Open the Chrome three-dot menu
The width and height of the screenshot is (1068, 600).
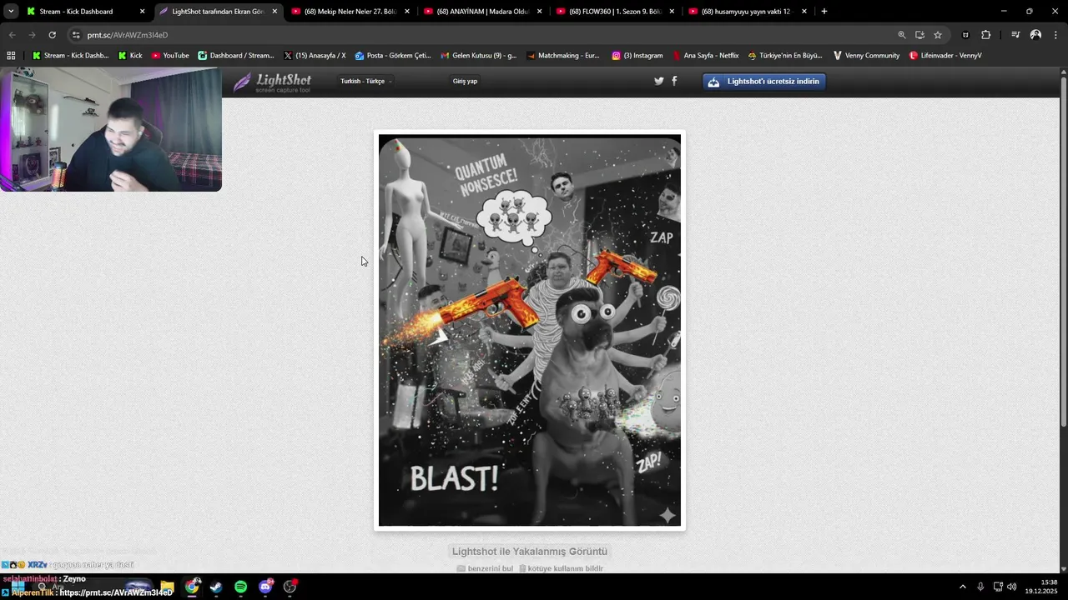tap(1055, 35)
